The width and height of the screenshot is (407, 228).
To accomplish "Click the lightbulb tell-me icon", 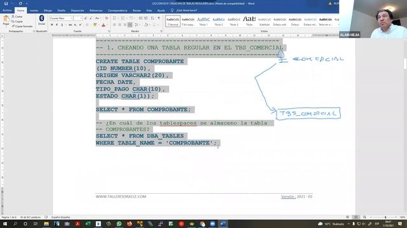I will [172, 11].
